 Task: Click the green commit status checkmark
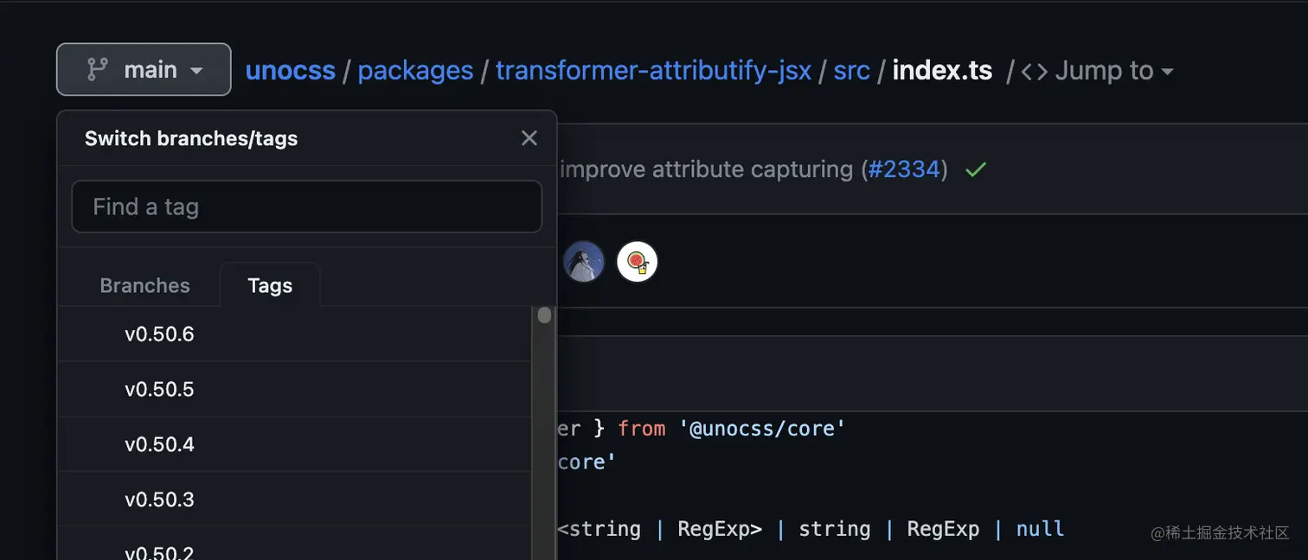click(x=976, y=170)
